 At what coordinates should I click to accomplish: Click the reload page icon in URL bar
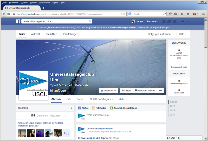(124, 14)
